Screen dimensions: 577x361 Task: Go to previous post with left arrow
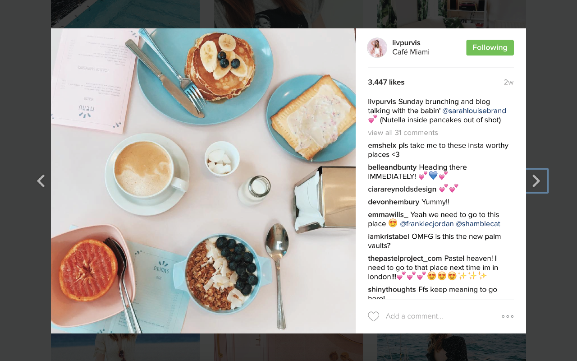(41, 181)
